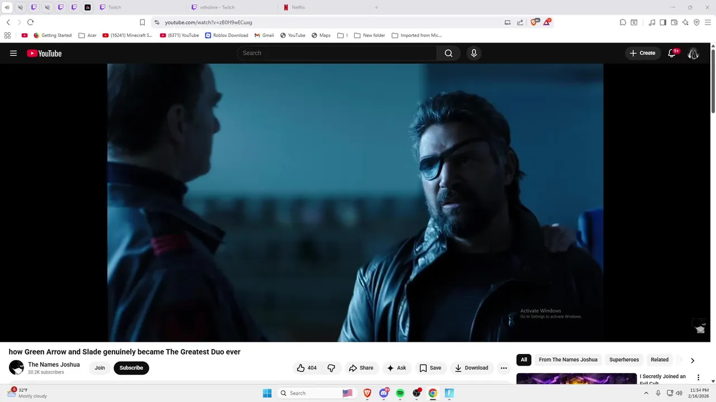716x402 pixels.
Task: Switch to the Netflix tab
Action: [323, 7]
